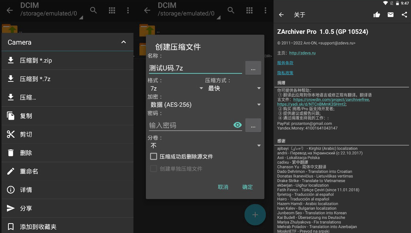Choose 压缩到 *.zip
The width and height of the screenshot is (411, 233).
point(67,61)
